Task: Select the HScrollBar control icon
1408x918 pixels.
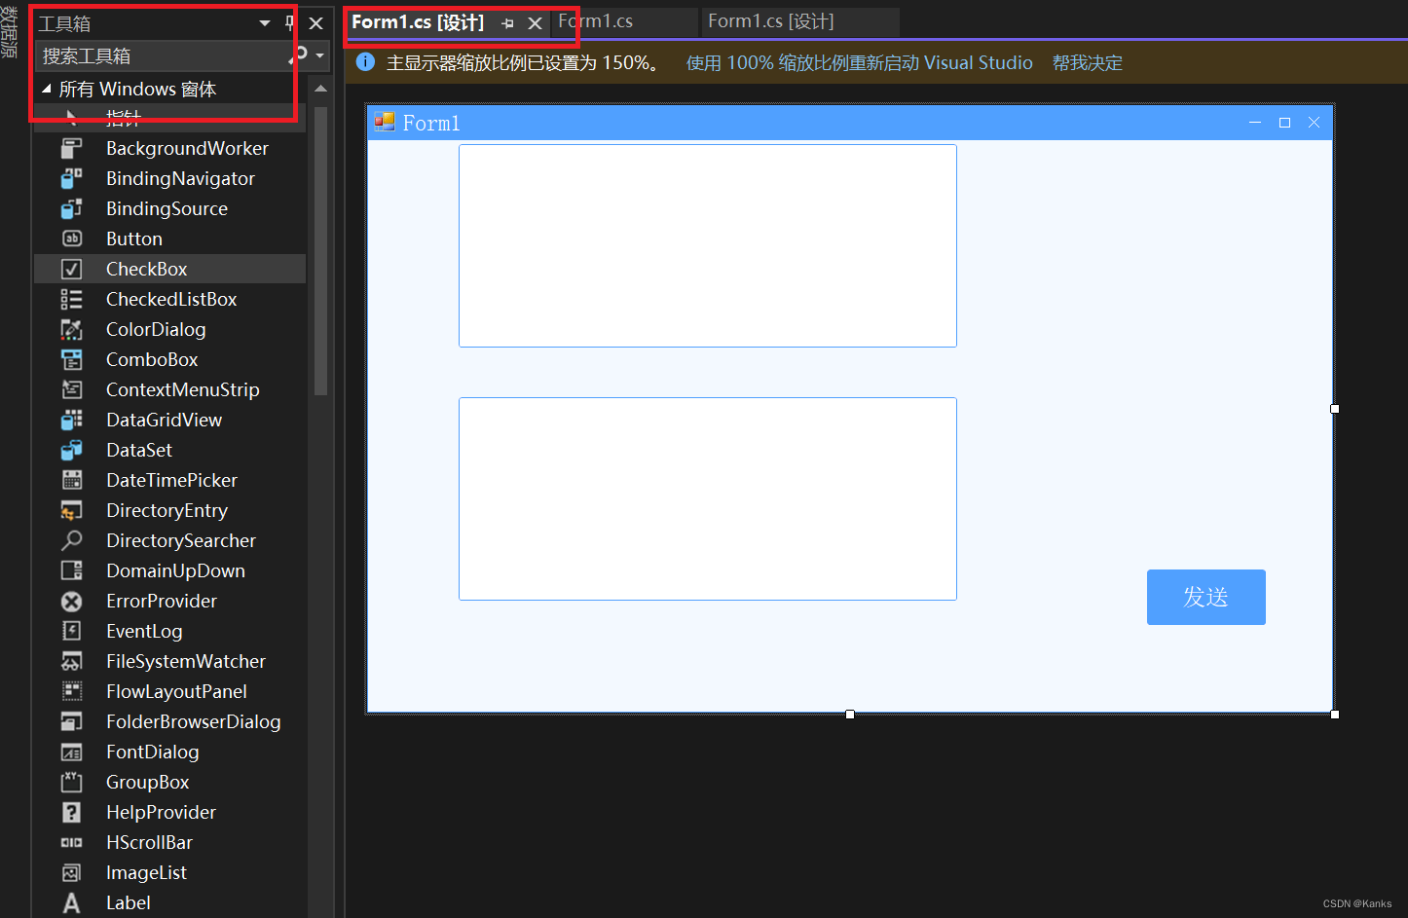Action: (72, 842)
